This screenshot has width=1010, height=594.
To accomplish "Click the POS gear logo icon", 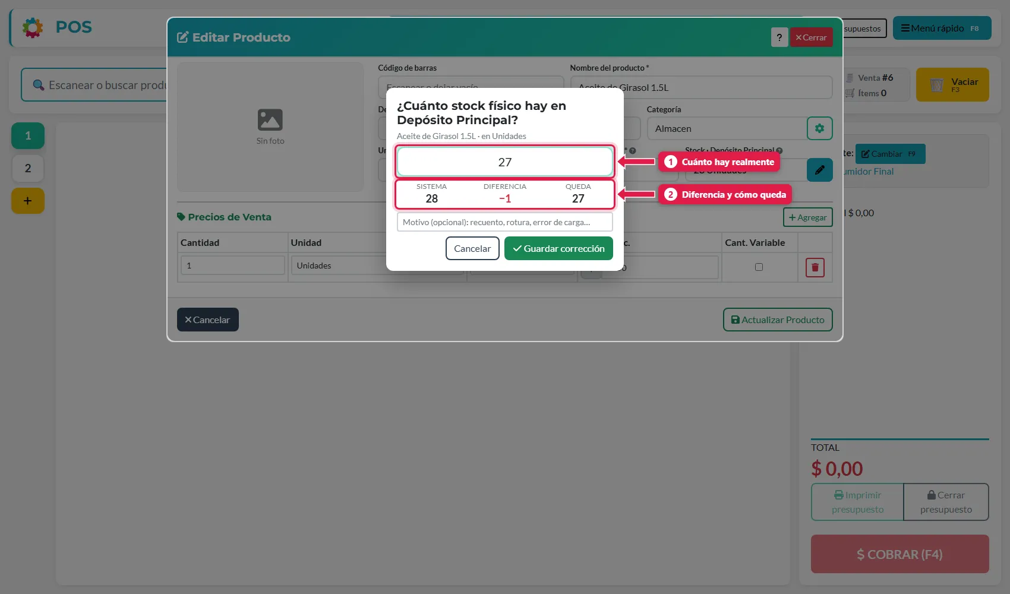I will tap(33, 27).
